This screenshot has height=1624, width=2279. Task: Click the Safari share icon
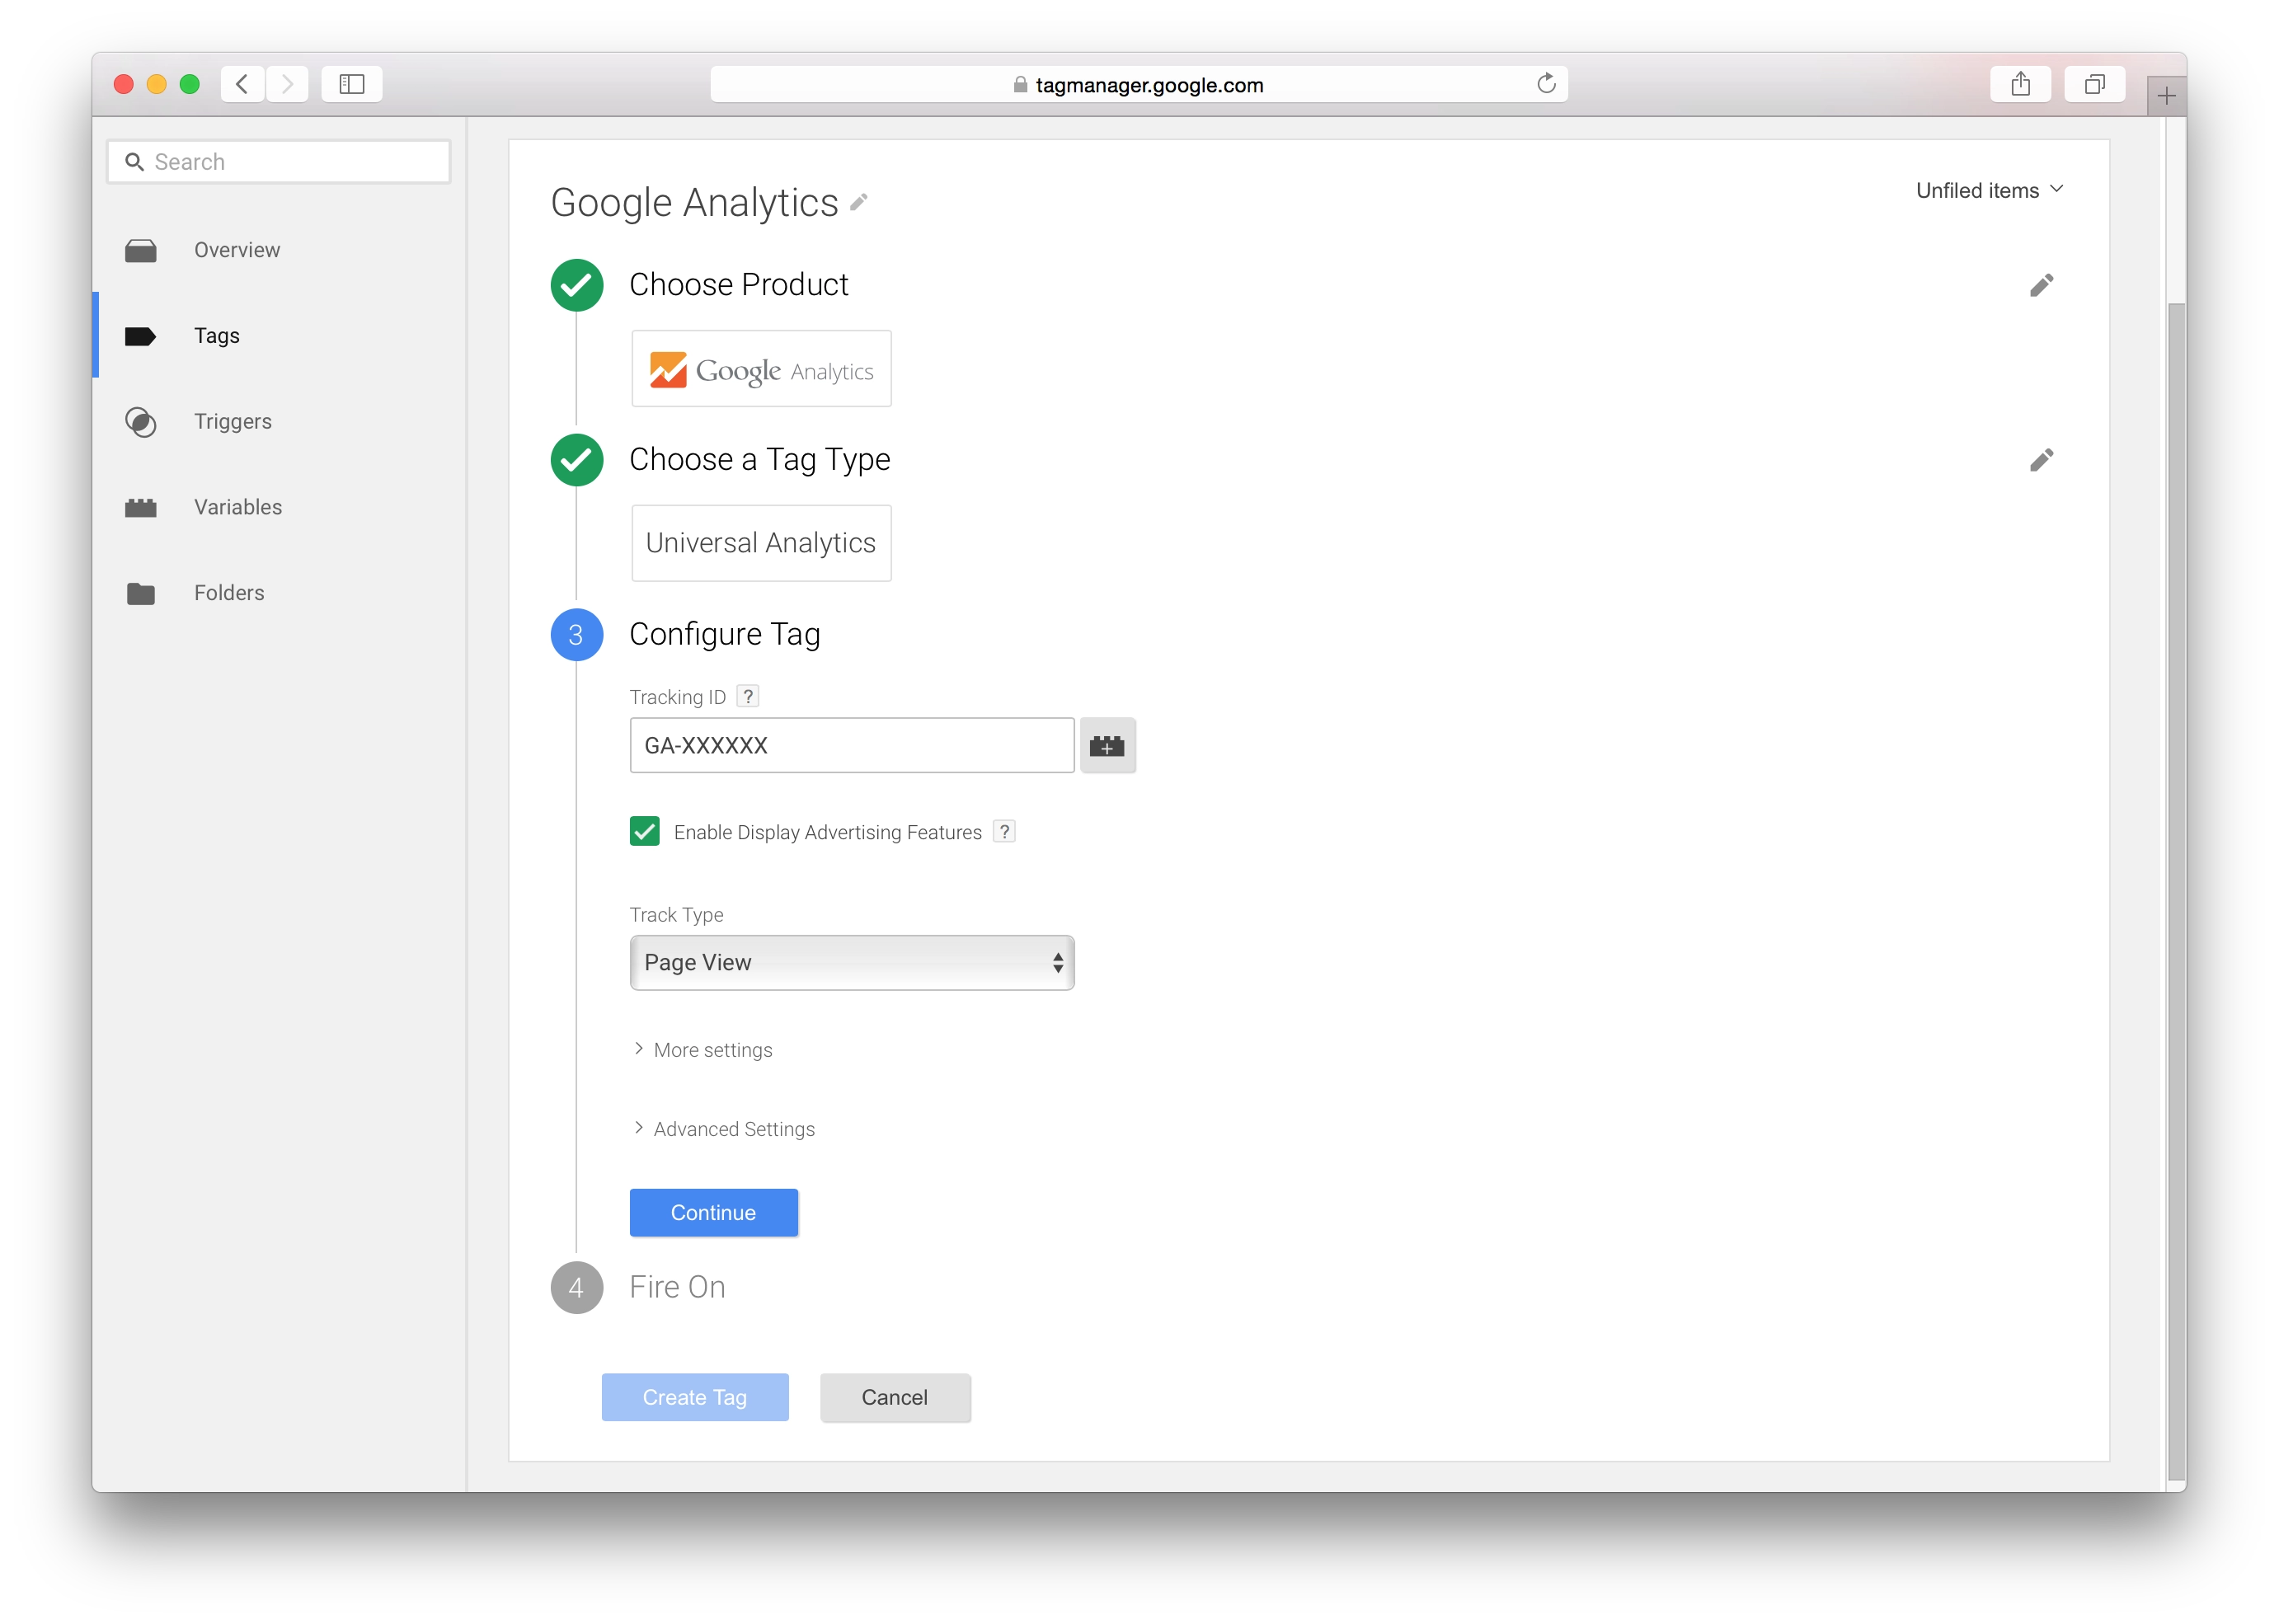coord(2020,84)
